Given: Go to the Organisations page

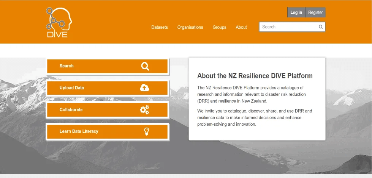Looking at the screenshot, I should tap(190, 27).
